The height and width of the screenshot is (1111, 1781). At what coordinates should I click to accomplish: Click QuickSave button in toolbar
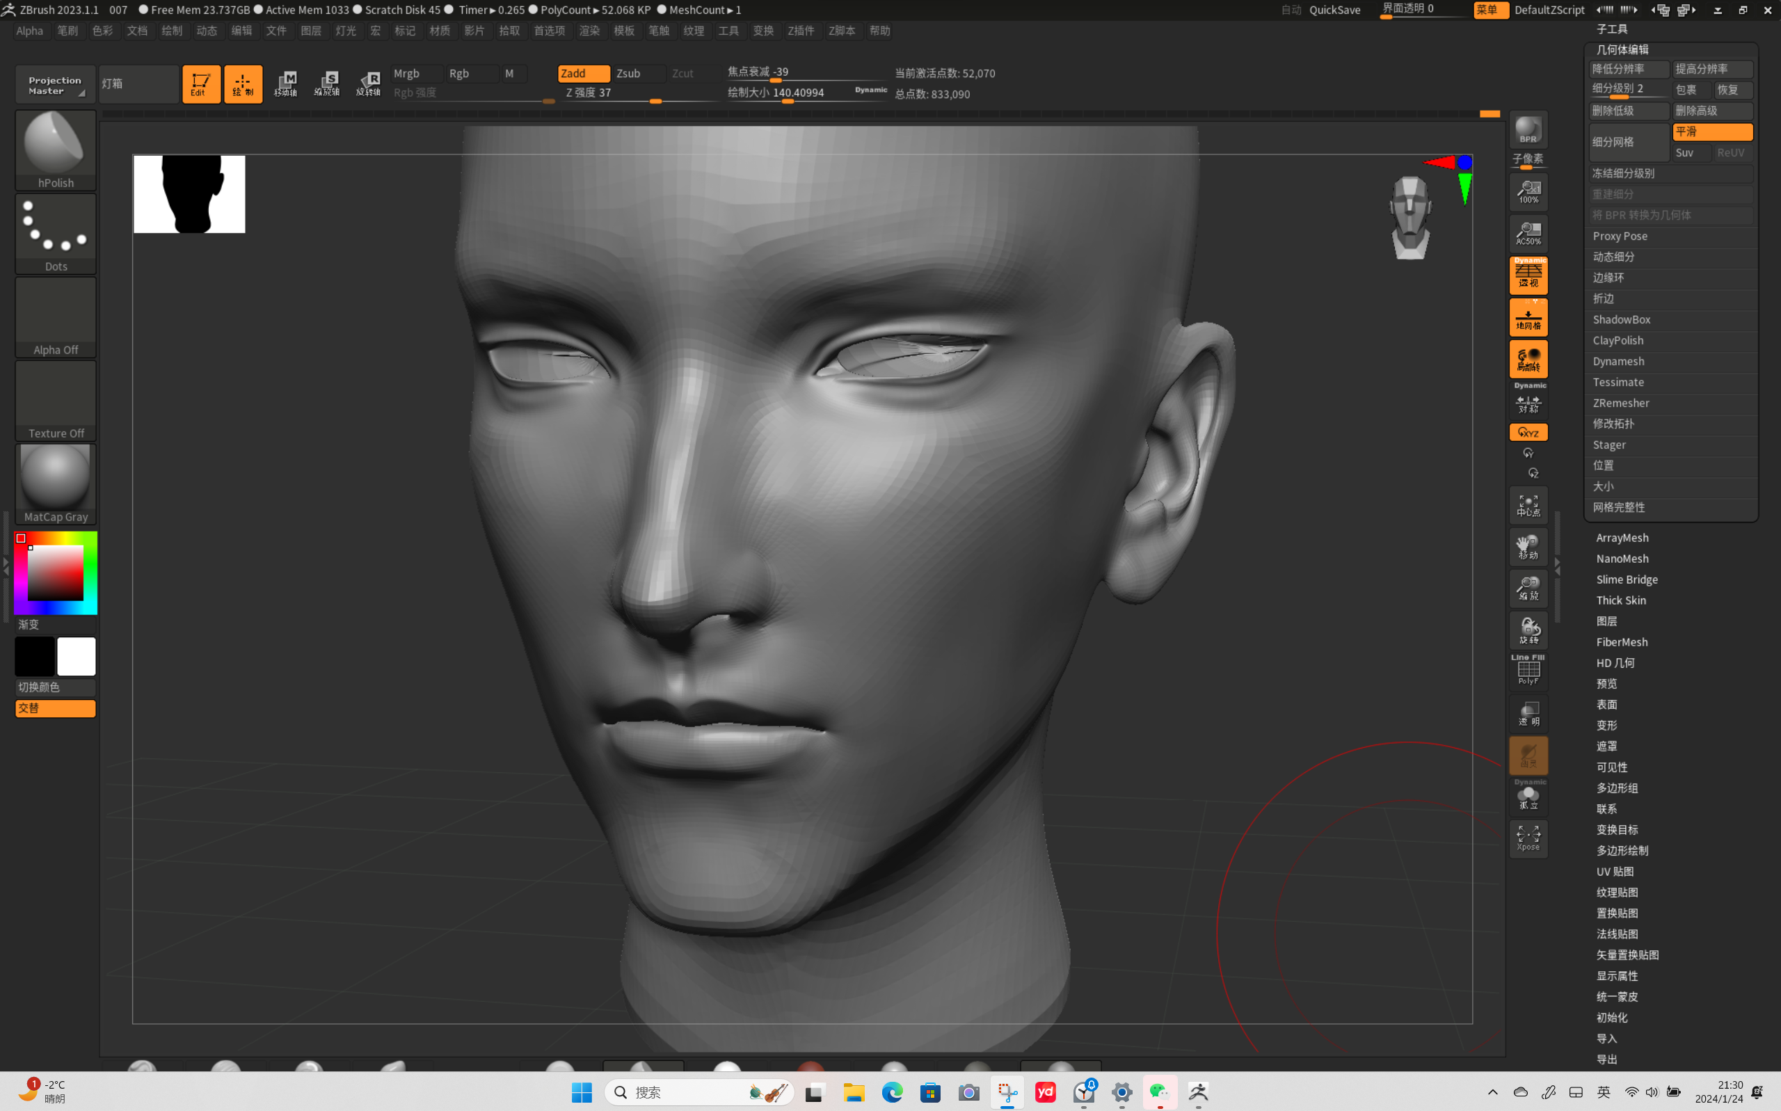[x=1334, y=9]
